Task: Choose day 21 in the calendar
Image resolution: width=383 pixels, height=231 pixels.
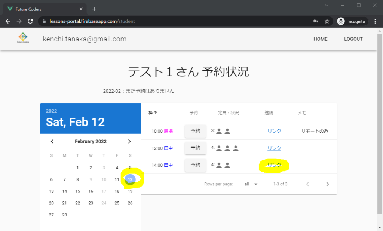Action: 64,203
